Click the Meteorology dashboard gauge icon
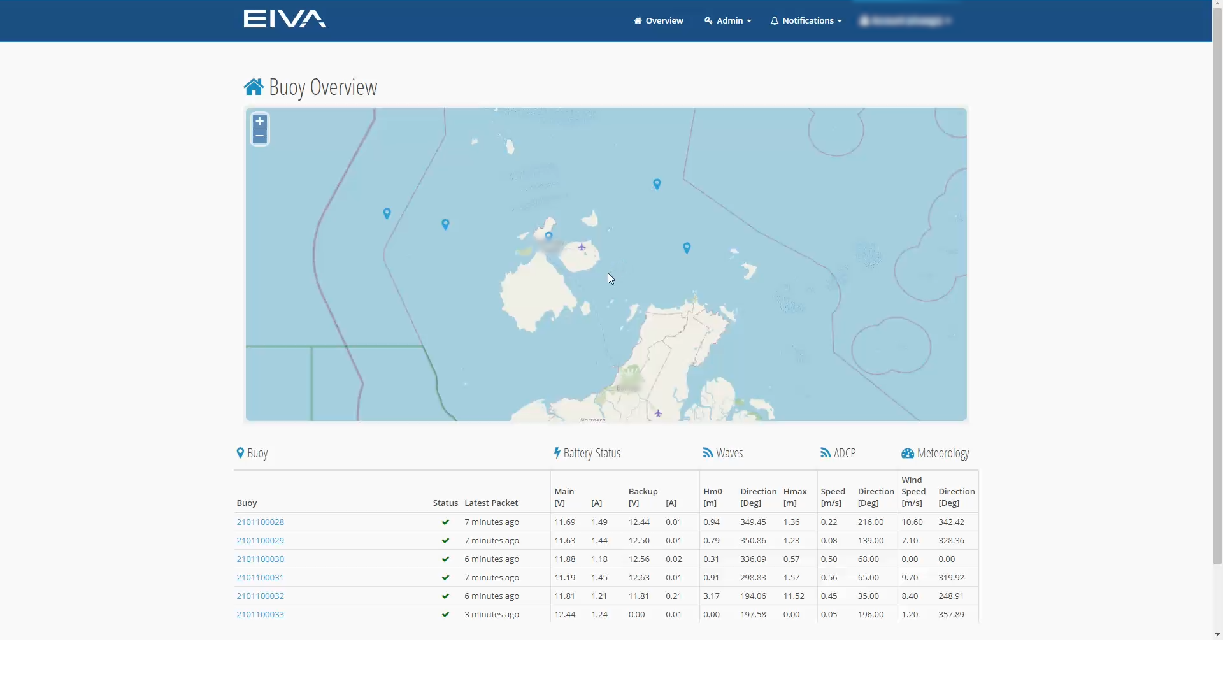Viewport: 1223px width, 688px height. tap(907, 454)
